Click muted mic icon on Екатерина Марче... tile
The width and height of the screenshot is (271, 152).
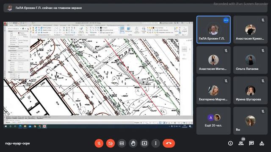(226, 81)
